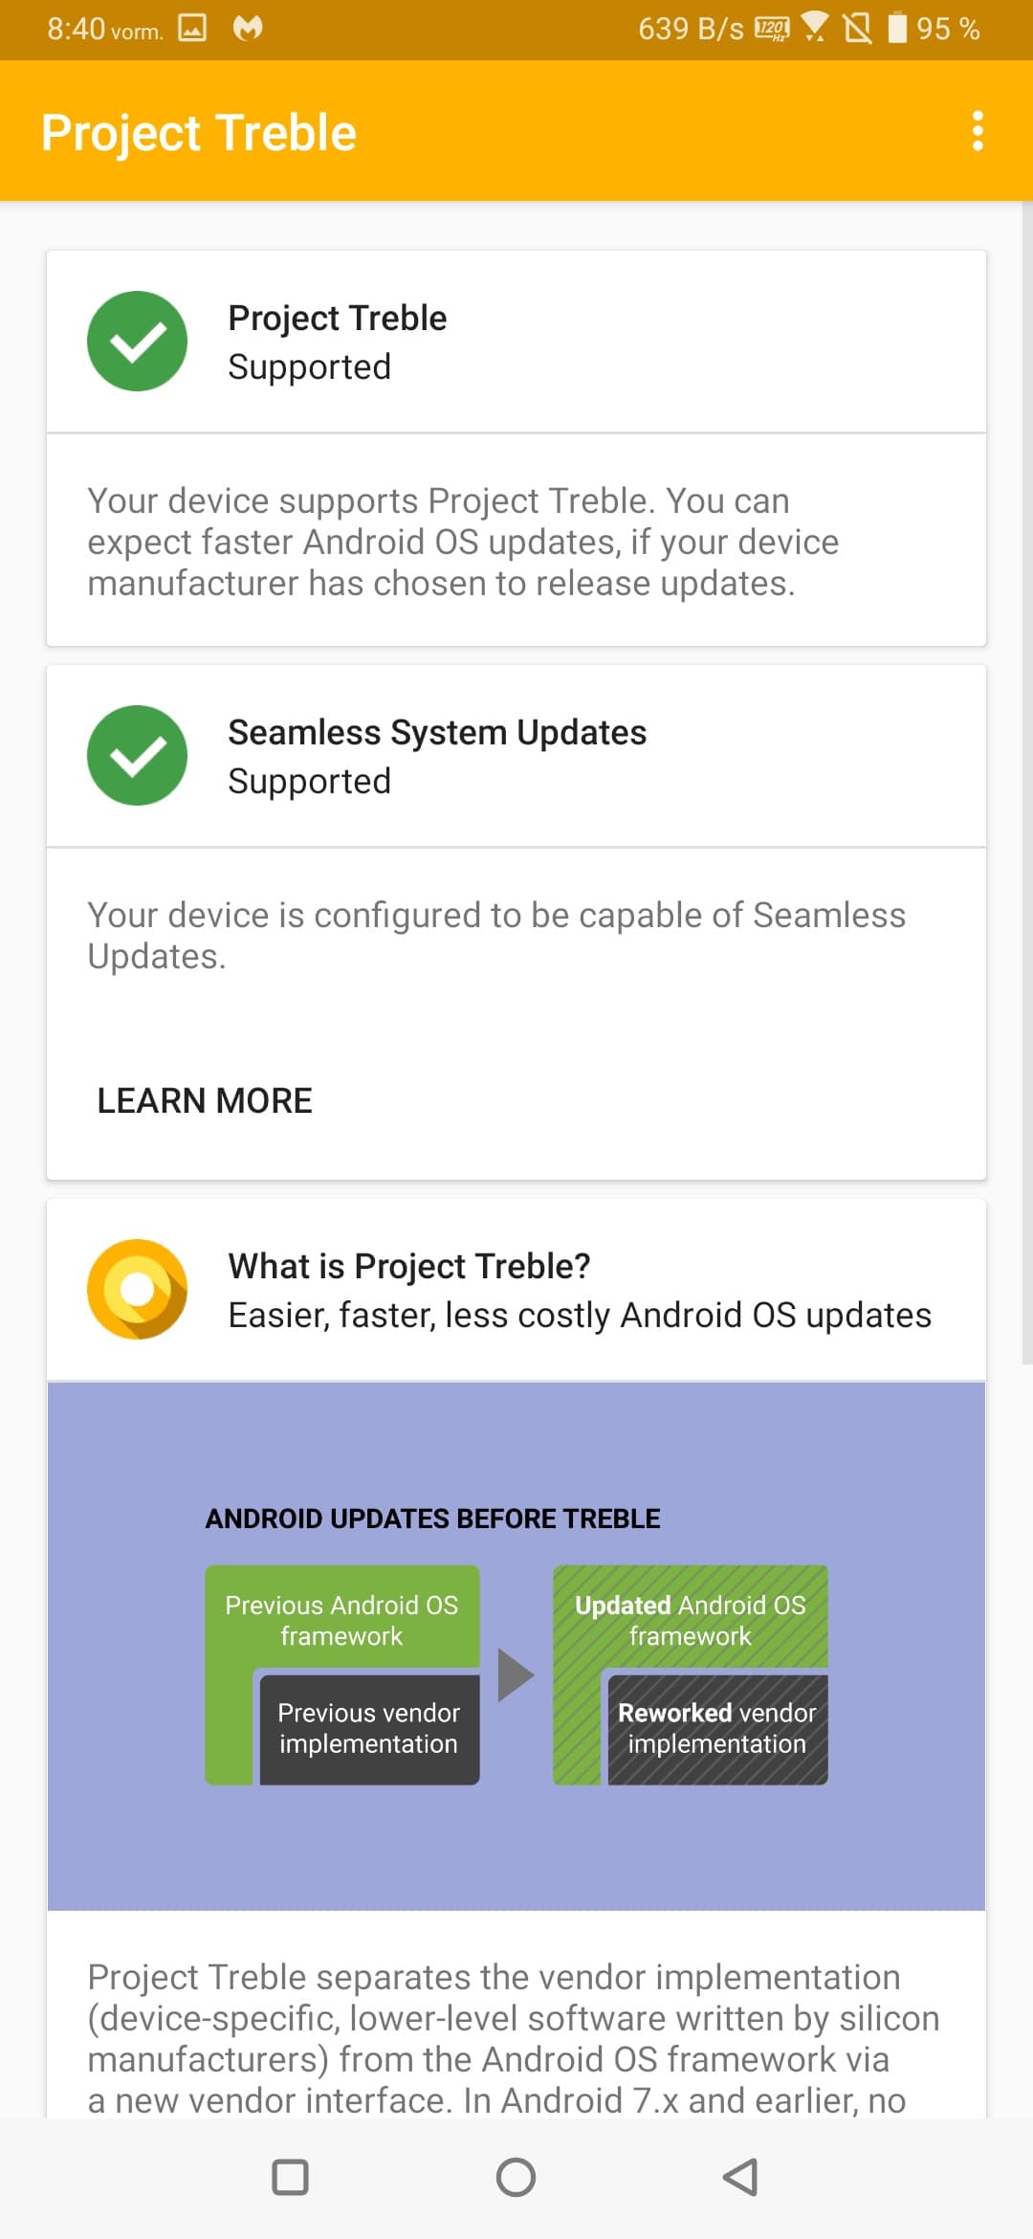Tap the Seamless System Updates card header
The height and width of the screenshot is (2239, 1033).
[x=516, y=756]
